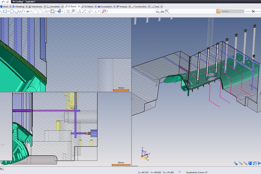Click the 10mm scale bar label
261x174 pixels.
(121, 88)
